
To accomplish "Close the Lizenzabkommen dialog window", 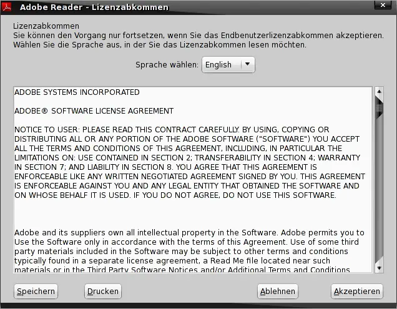I will point(383,5).
